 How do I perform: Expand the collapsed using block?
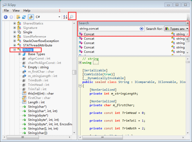(x=80, y=62)
